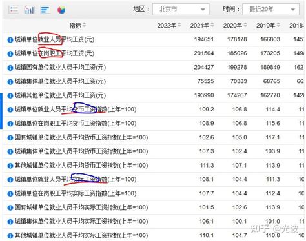Select row label 城镇国有单位就业人员平均工资(元)

tap(60, 68)
